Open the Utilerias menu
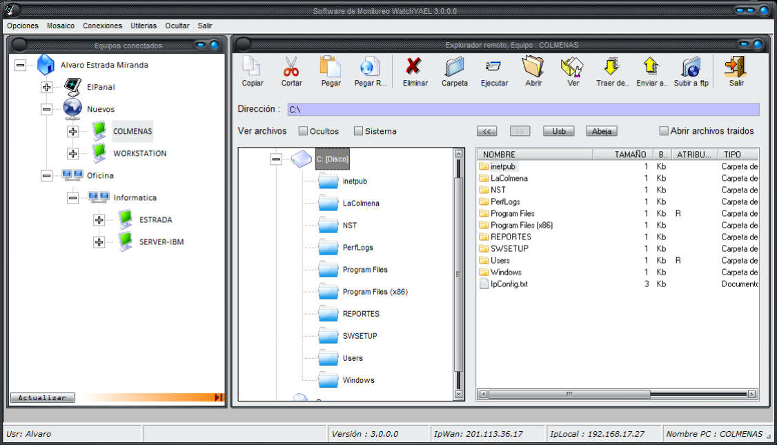The width and height of the screenshot is (777, 445). tap(144, 26)
